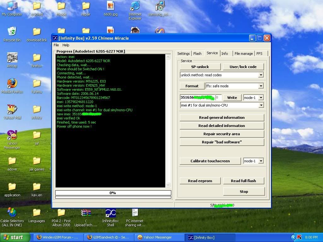
Task: Open the download link folder
Action: tap(37, 34)
